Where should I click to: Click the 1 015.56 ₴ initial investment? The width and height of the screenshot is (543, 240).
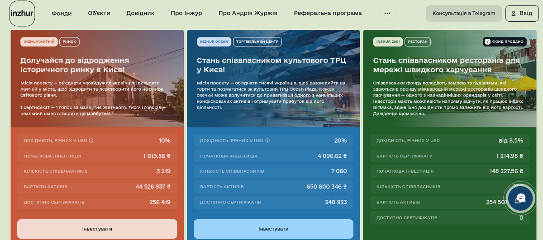point(157,156)
